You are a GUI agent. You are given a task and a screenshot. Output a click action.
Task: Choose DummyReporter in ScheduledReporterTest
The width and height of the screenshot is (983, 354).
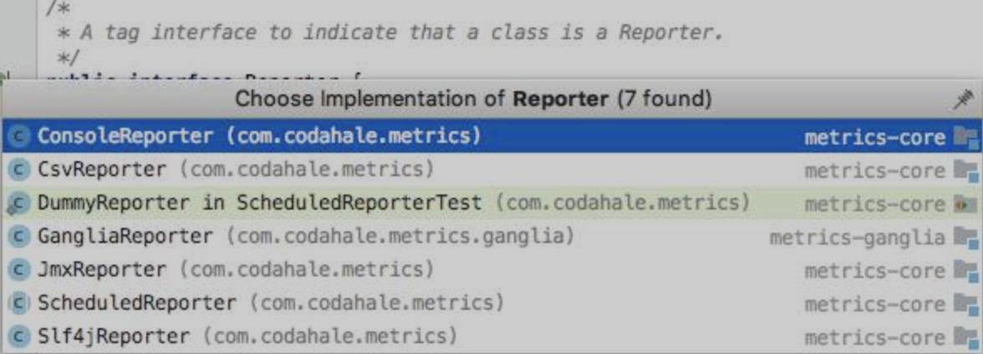(259, 203)
